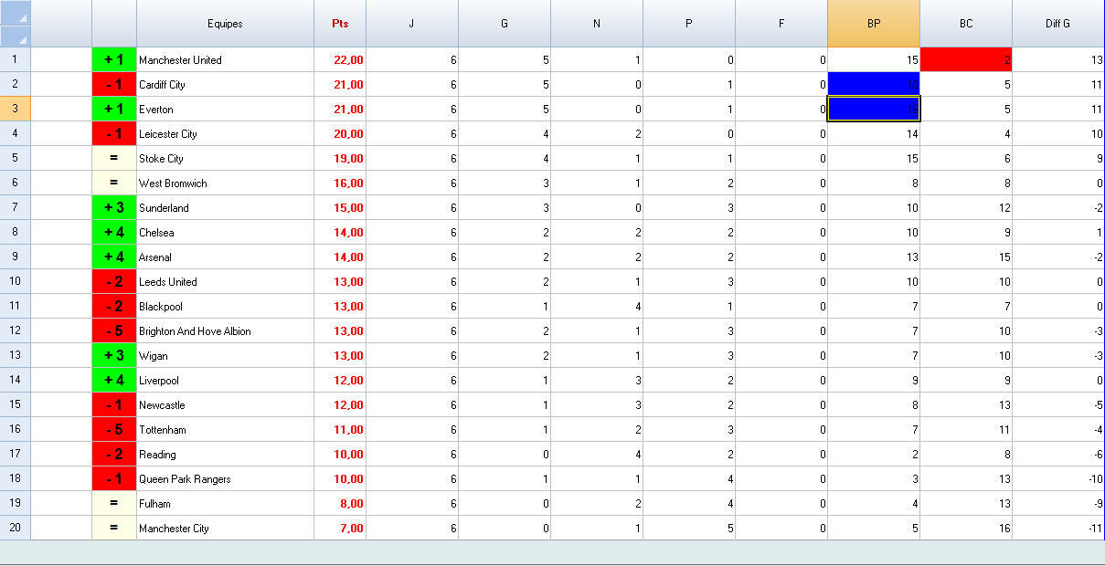Select the Everton team cell
The height and width of the screenshot is (566, 1105).
(x=225, y=109)
